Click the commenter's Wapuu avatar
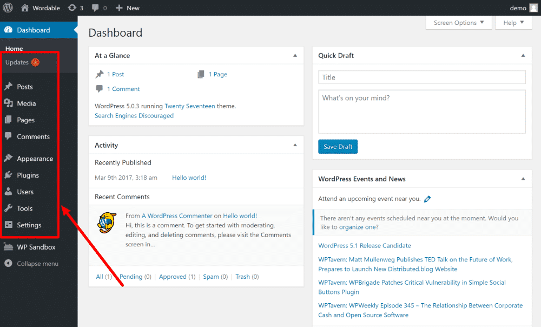541x327 pixels. tap(107, 223)
